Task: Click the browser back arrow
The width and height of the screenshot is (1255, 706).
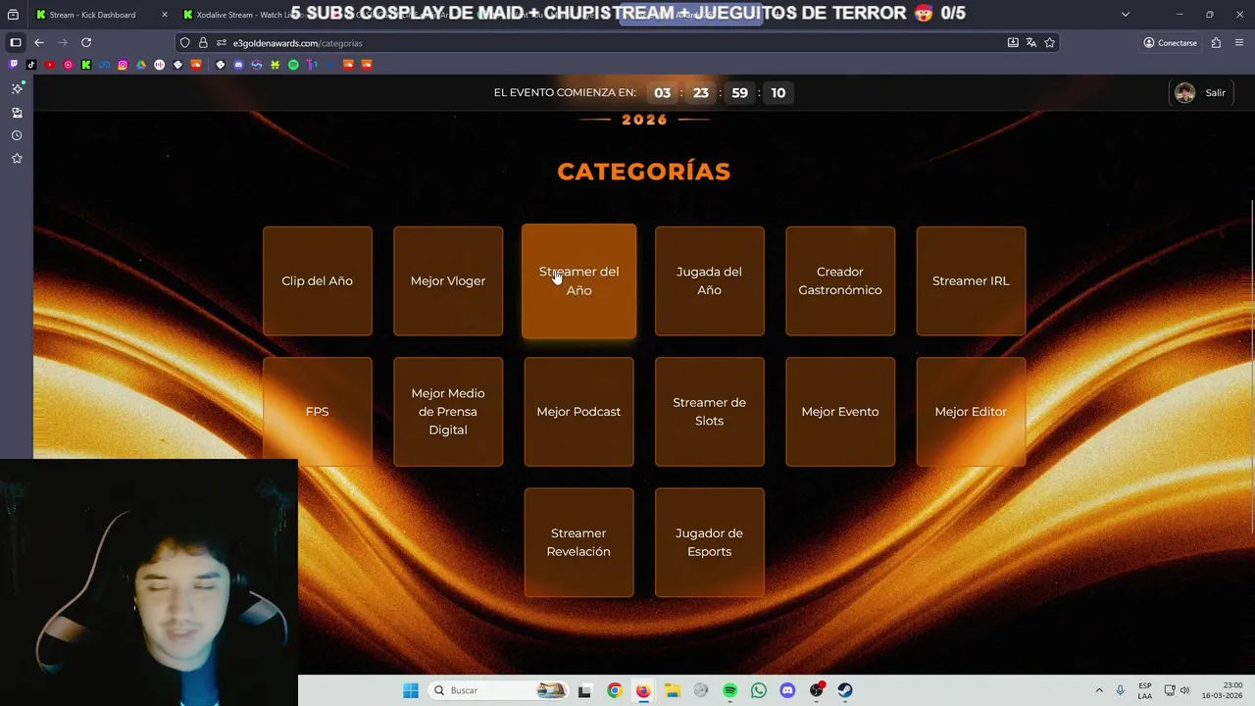Action: [x=38, y=43]
